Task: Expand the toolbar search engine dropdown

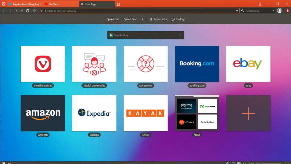Action: click(273, 11)
